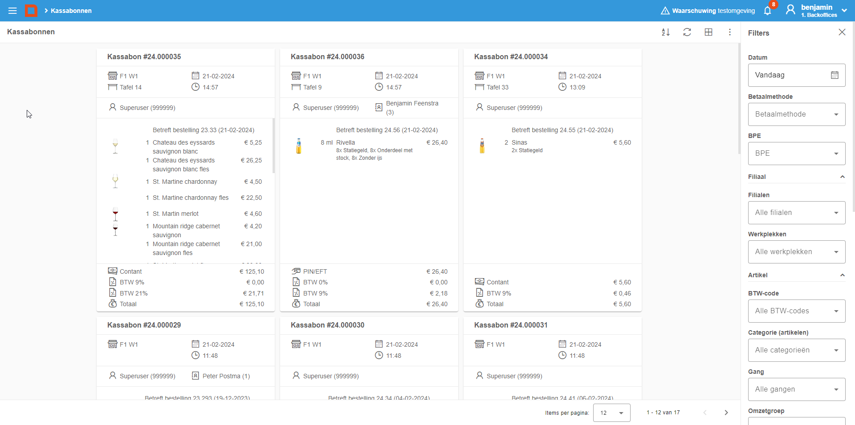855x425 pixels.
Task: Open Kassabon #24.000034 title
Action: (x=511, y=57)
